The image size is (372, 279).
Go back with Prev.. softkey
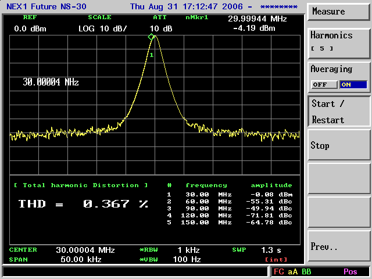[339, 246]
